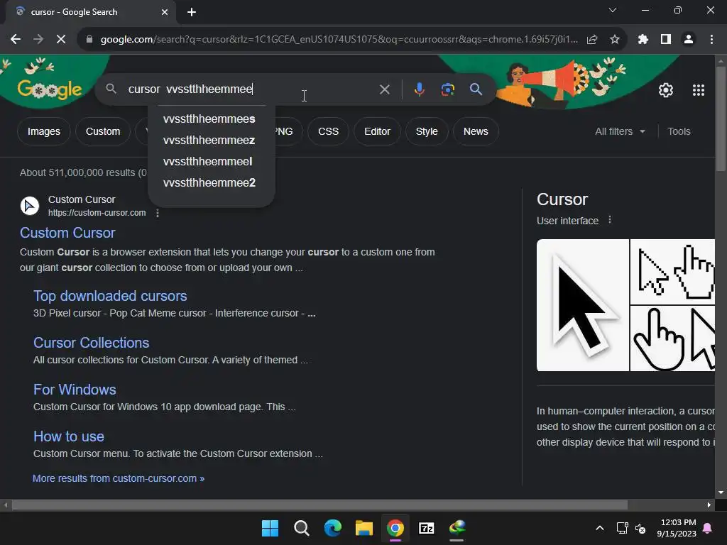Image resolution: width=727 pixels, height=545 pixels.
Task: Stop the page from loading
Action: [x=61, y=40]
